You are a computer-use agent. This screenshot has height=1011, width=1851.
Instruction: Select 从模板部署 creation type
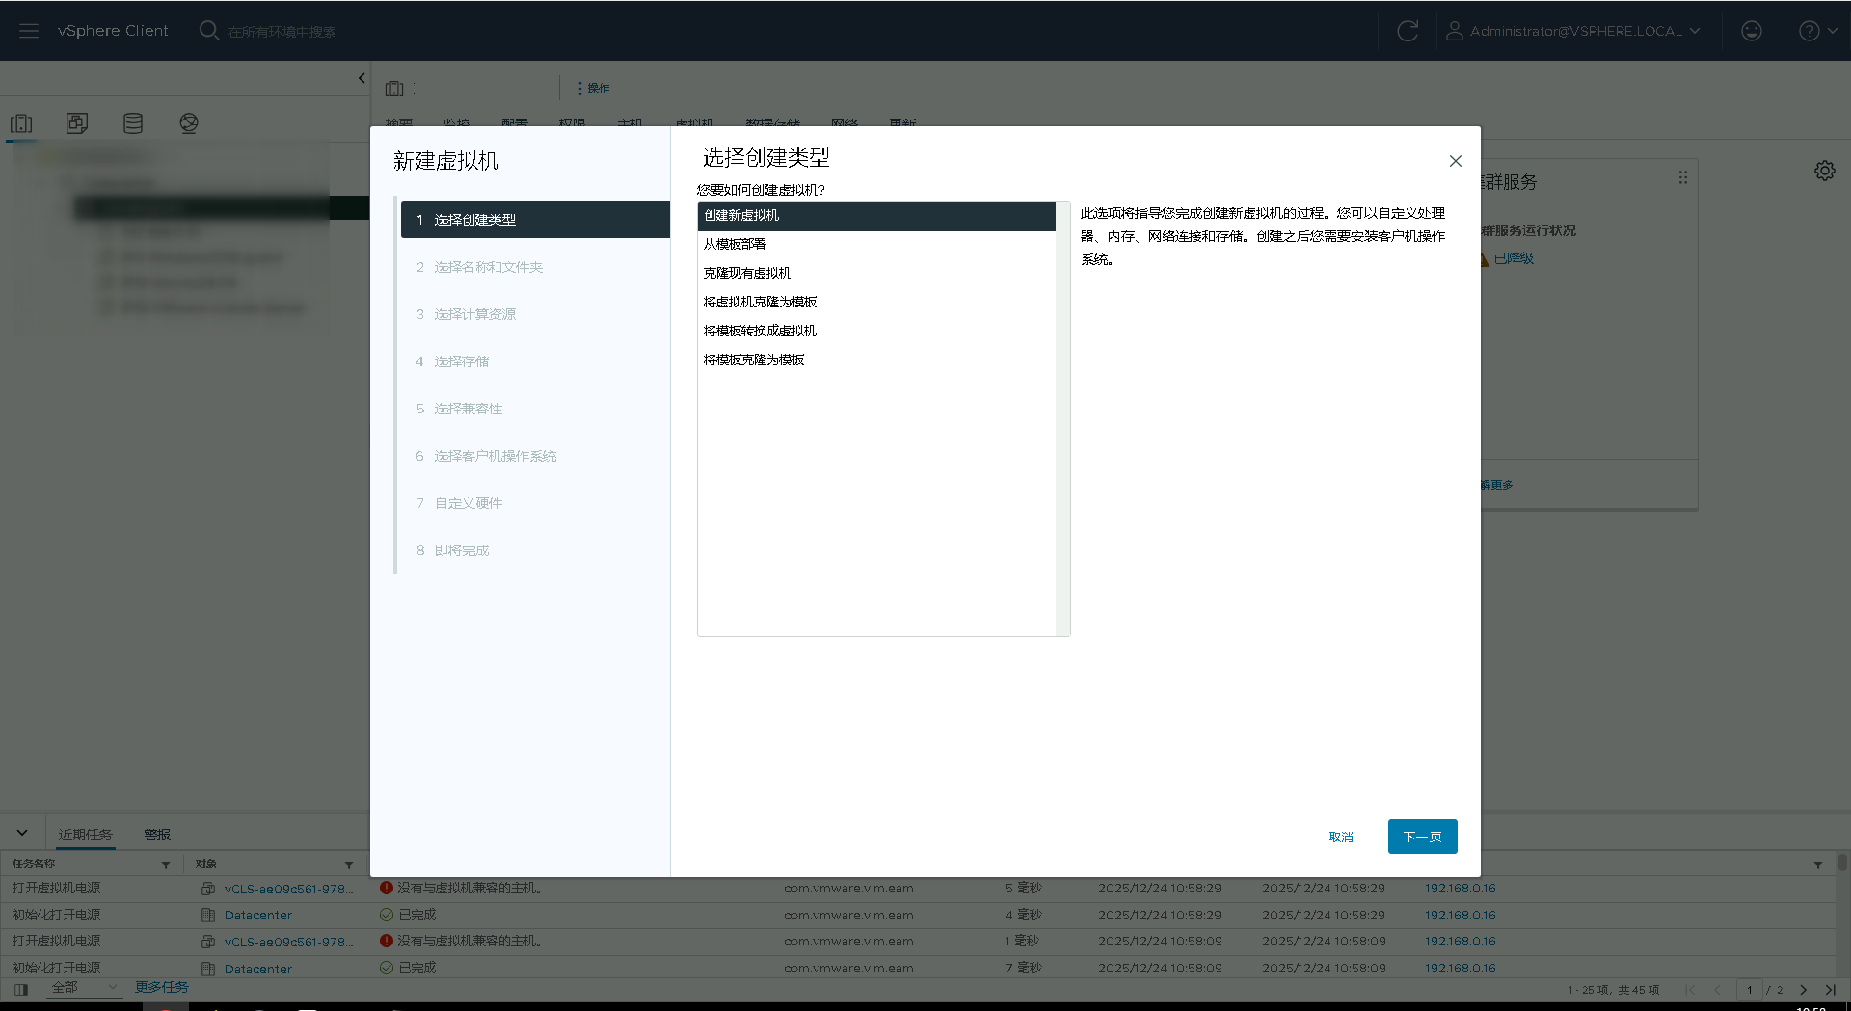pyautogui.click(x=735, y=245)
